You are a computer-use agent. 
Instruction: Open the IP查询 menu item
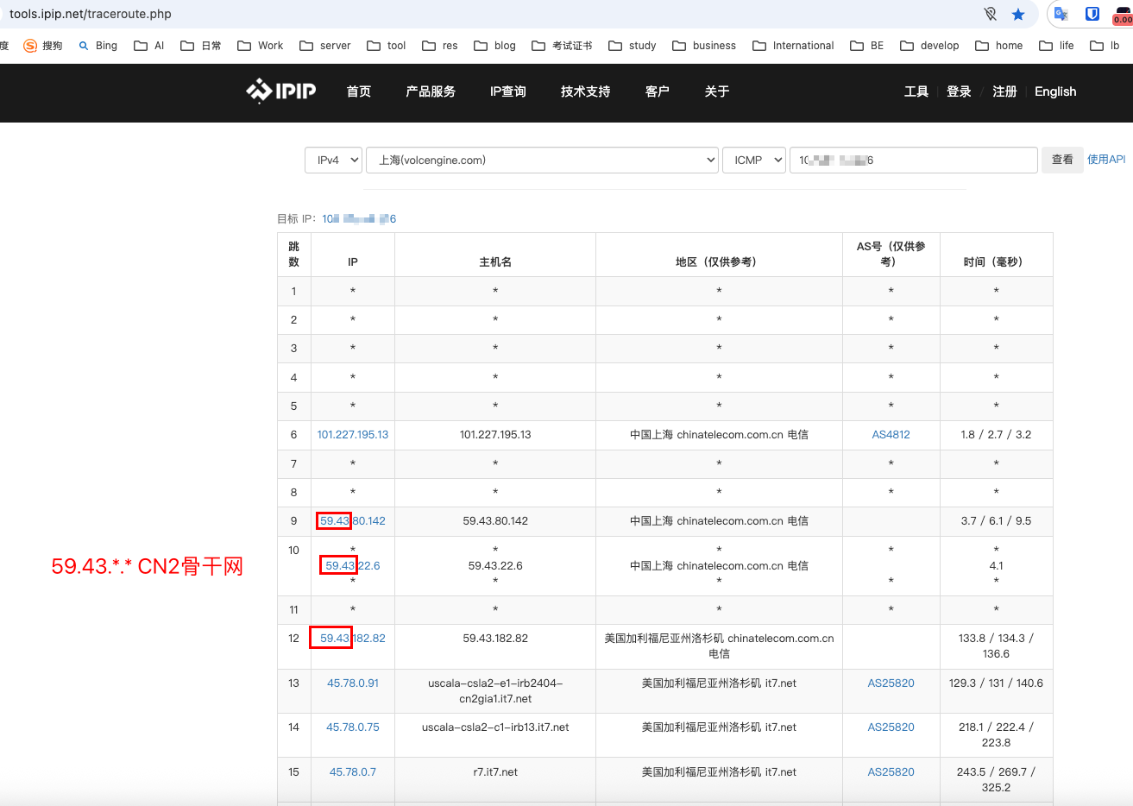click(508, 91)
